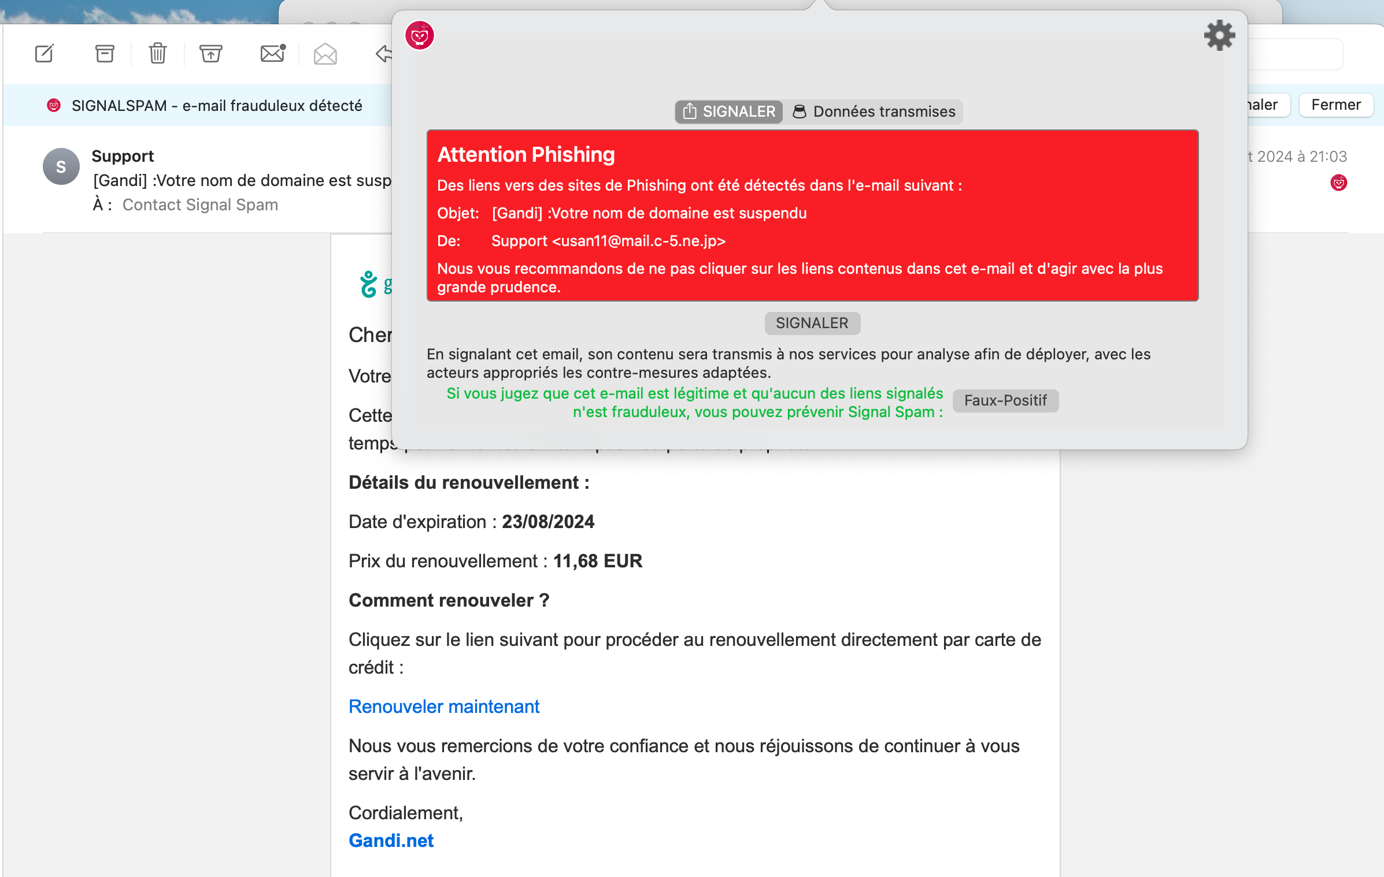Switch to the SIGNALER tab
This screenshot has height=877, width=1384.
[x=729, y=112]
